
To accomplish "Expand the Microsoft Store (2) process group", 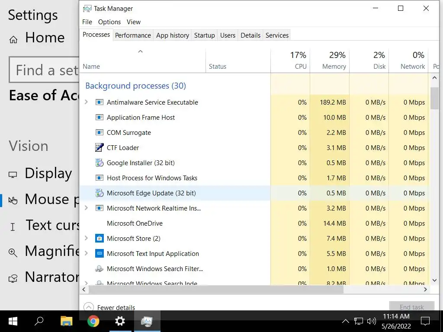I will tap(87, 238).
